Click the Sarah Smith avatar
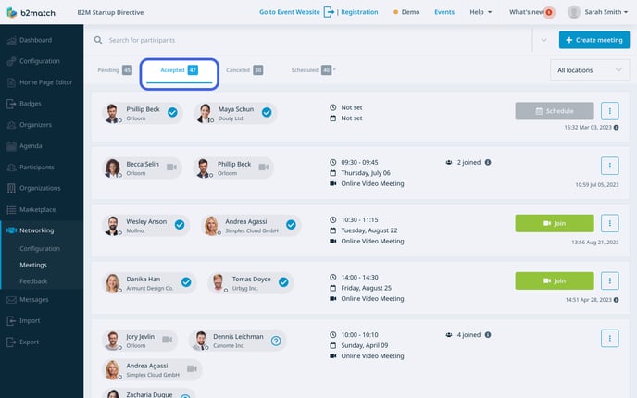This screenshot has height=398, width=637. pyautogui.click(x=574, y=12)
